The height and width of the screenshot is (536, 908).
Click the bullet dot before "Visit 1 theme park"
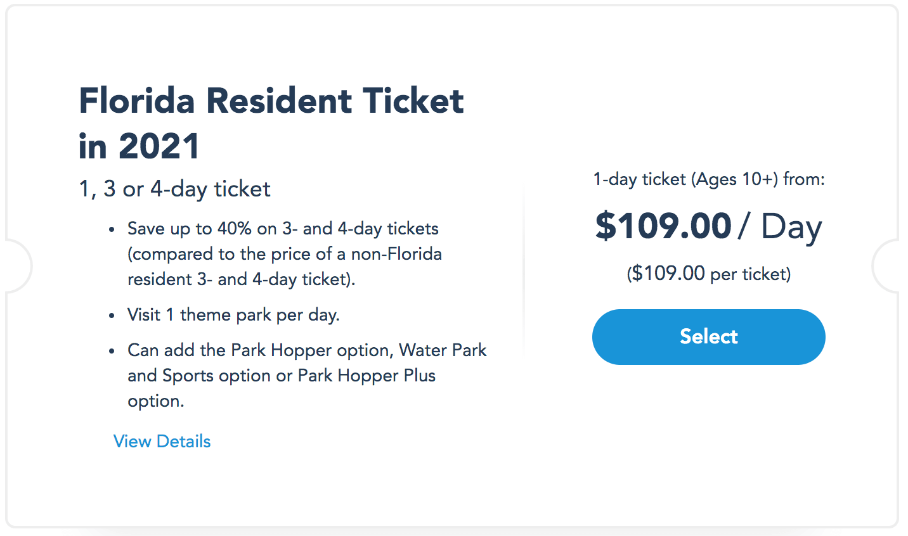(x=112, y=316)
